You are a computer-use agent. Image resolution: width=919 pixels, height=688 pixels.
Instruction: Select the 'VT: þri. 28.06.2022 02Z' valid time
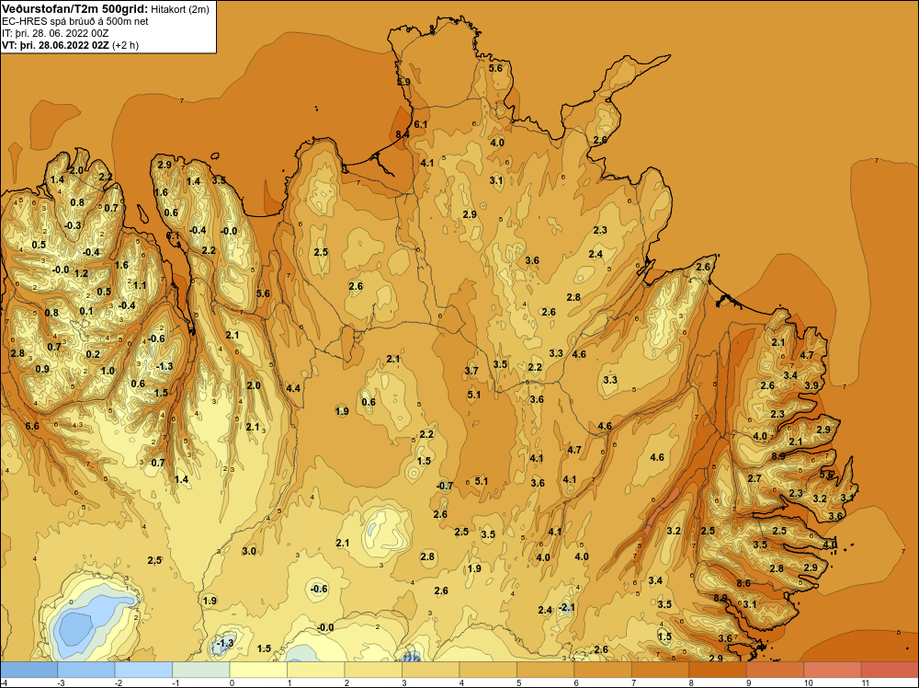pyautogui.click(x=55, y=45)
